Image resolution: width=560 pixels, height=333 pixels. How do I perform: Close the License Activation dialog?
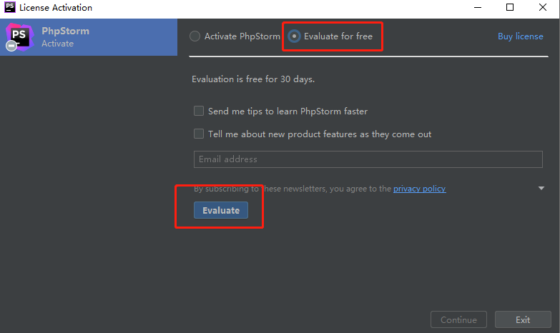coord(543,8)
